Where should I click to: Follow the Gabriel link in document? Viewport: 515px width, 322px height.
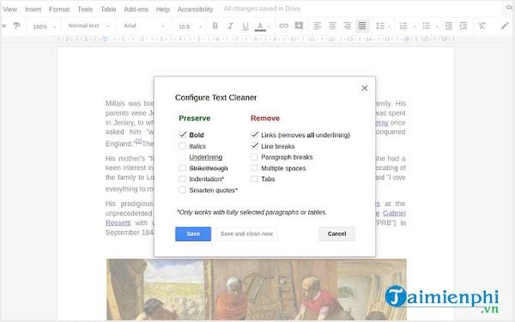(394, 213)
